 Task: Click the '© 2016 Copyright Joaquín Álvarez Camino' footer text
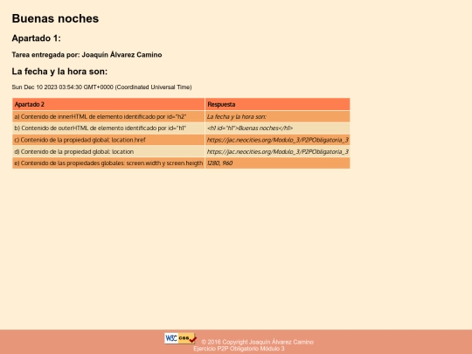coord(257,342)
